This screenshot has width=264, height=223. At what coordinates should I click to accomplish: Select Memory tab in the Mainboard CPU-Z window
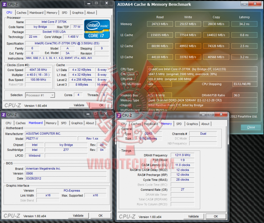[51, 123]
